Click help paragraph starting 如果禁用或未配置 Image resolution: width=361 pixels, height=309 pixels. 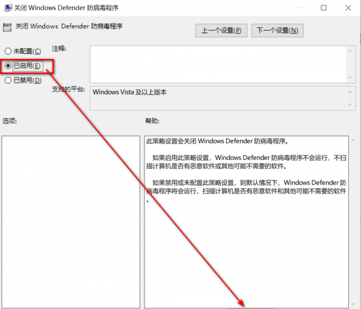246,191
